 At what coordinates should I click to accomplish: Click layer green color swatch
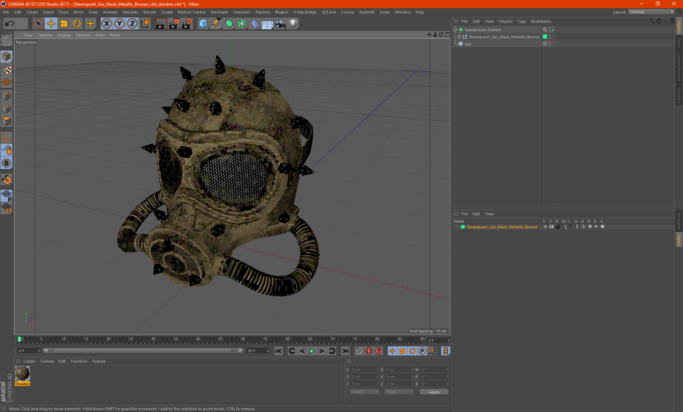(463, 227)
